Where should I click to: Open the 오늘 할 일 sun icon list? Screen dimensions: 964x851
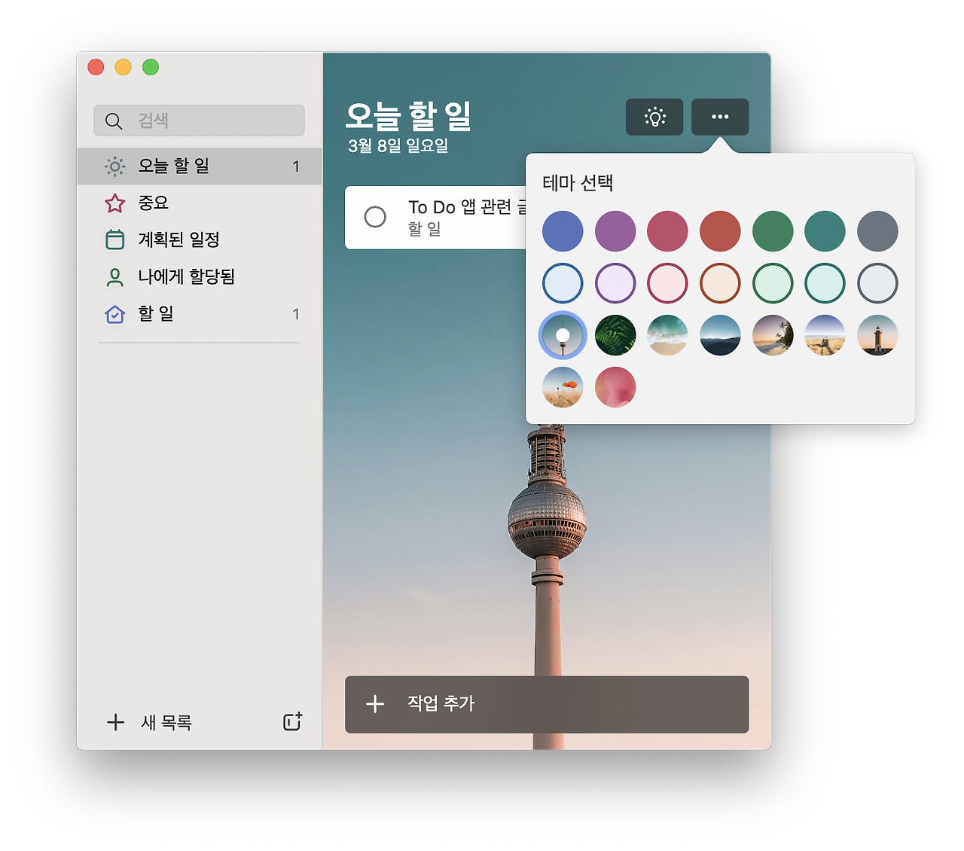coord(114,166)
